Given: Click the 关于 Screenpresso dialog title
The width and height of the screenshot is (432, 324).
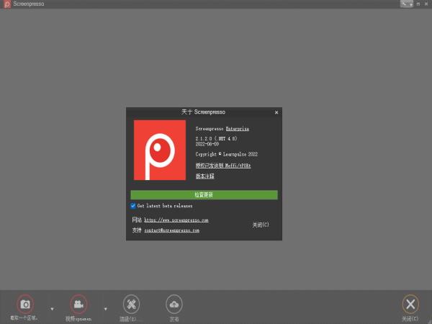Looking at the screenshot, I should pos(203,112).
